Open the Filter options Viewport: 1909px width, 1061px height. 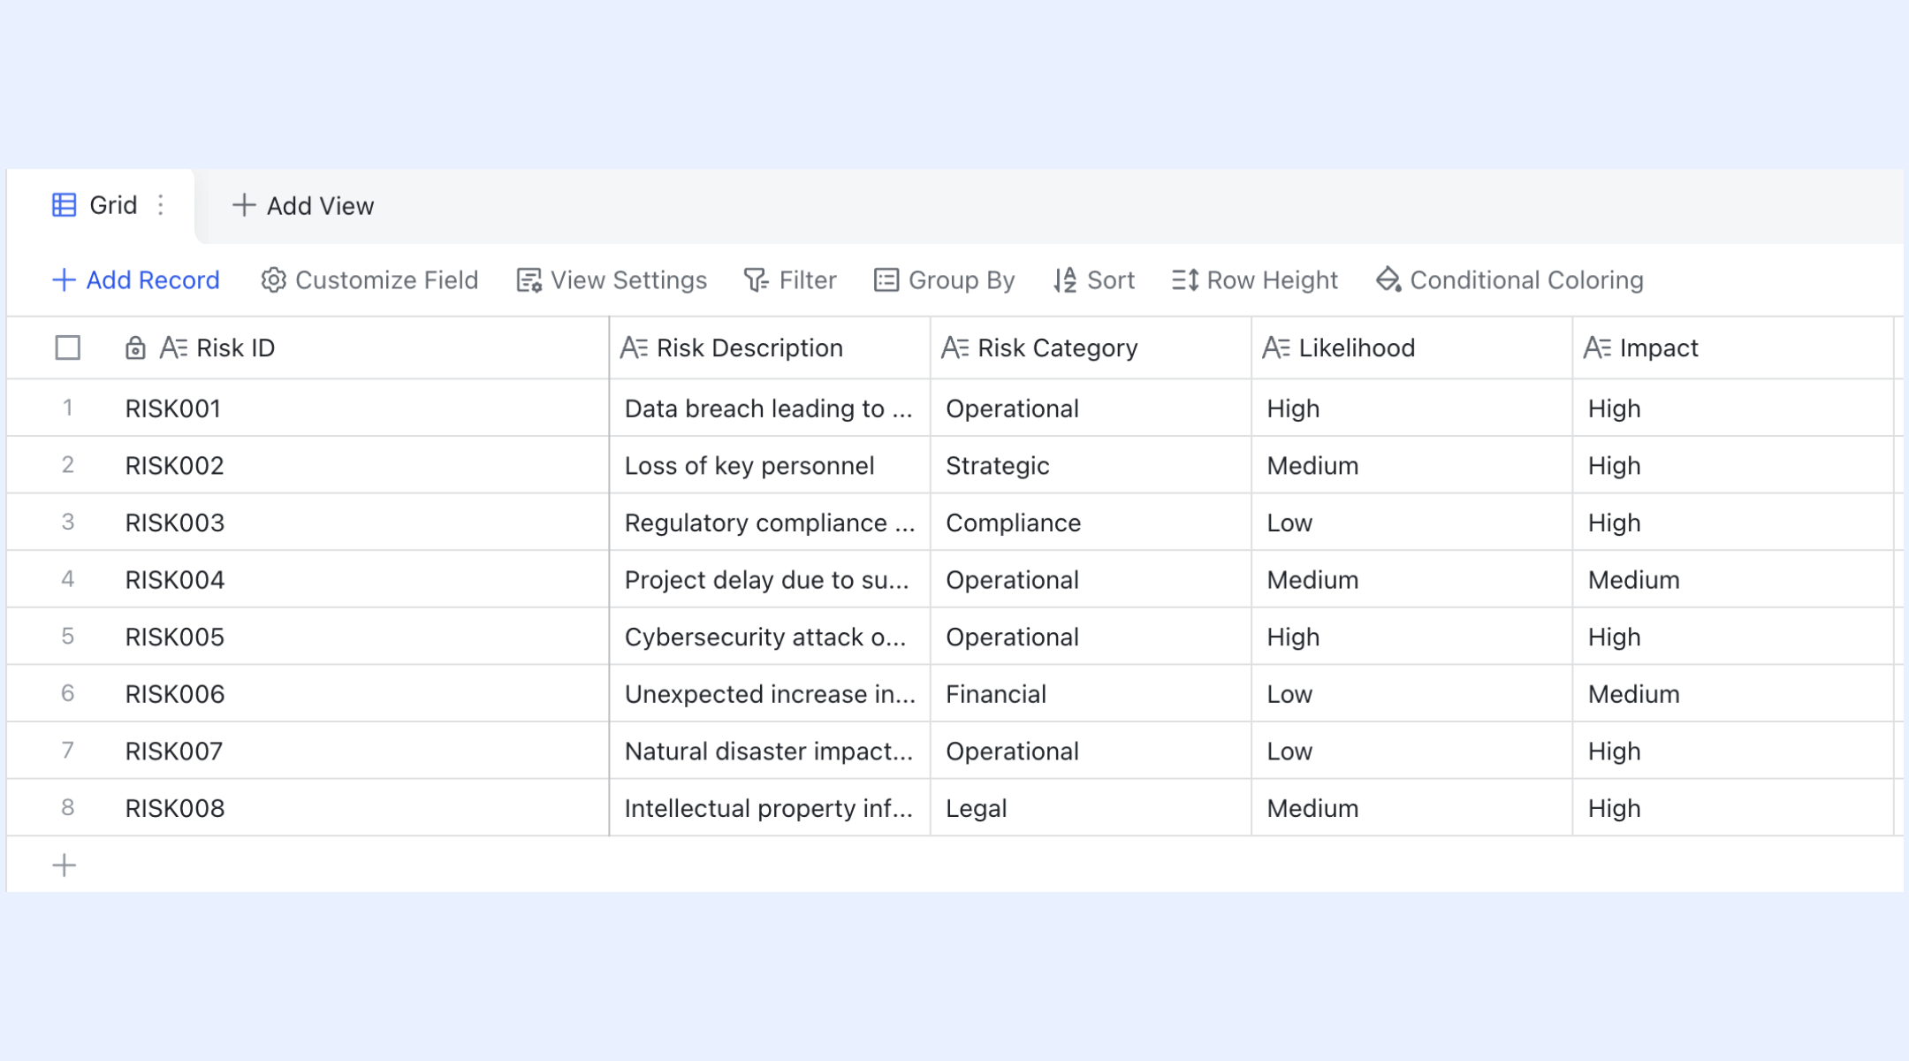[x=790, y=280]
